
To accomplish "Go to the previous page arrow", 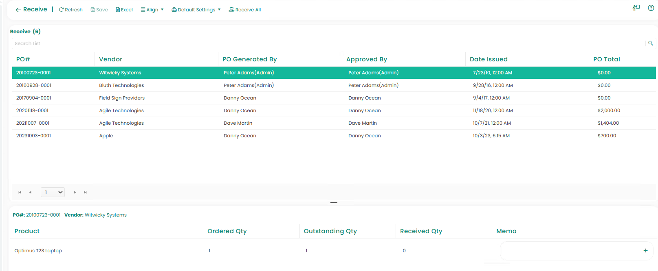I will pyautogui.click(x=30, y=192).
